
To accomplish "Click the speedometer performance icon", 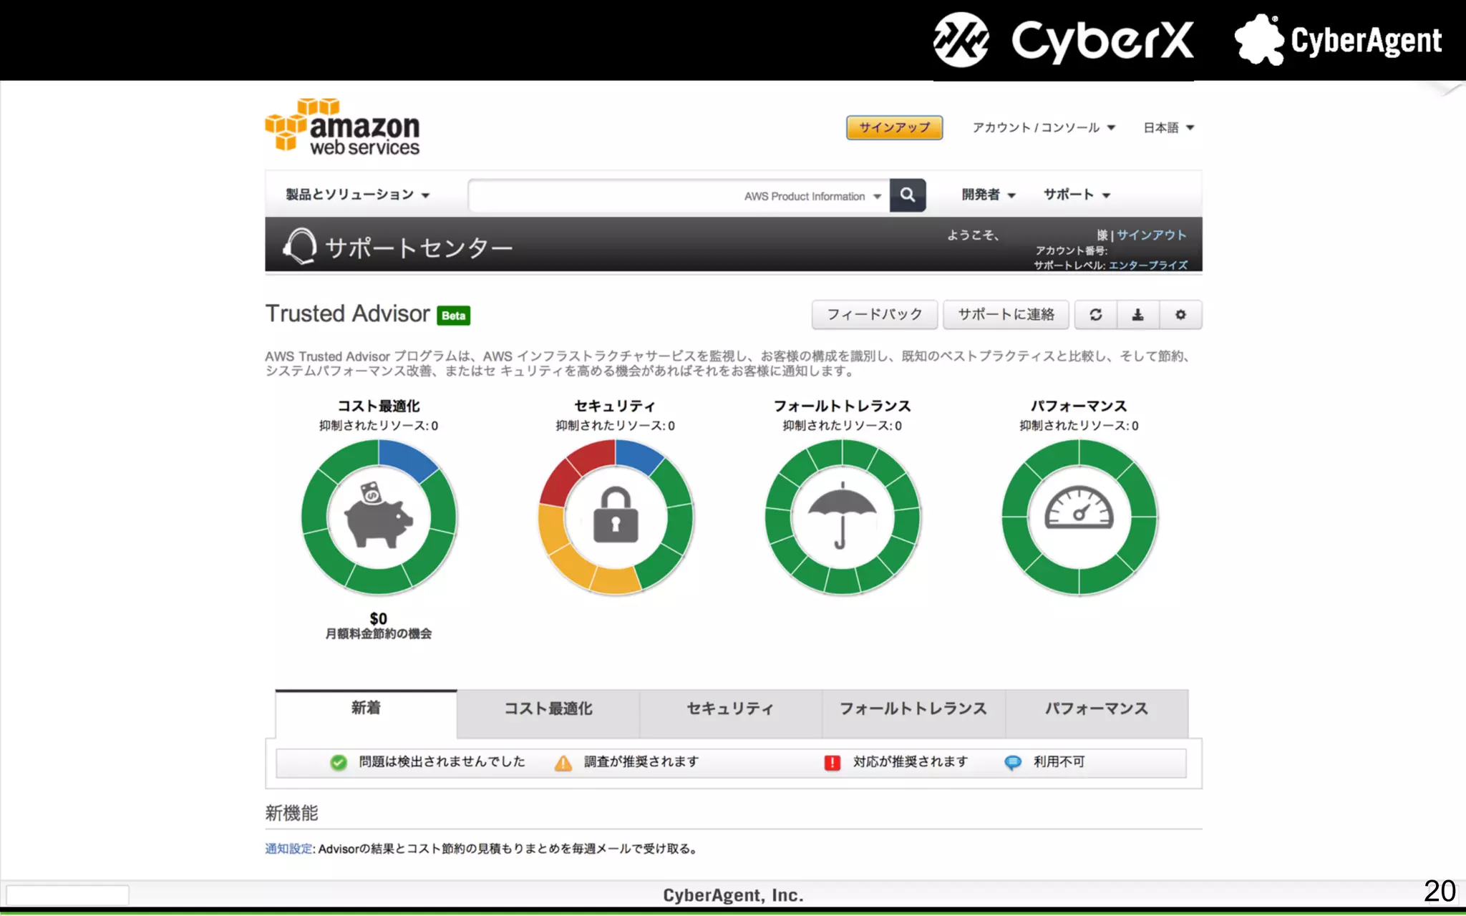I will pyautogui.click(x=1079, y=510).
